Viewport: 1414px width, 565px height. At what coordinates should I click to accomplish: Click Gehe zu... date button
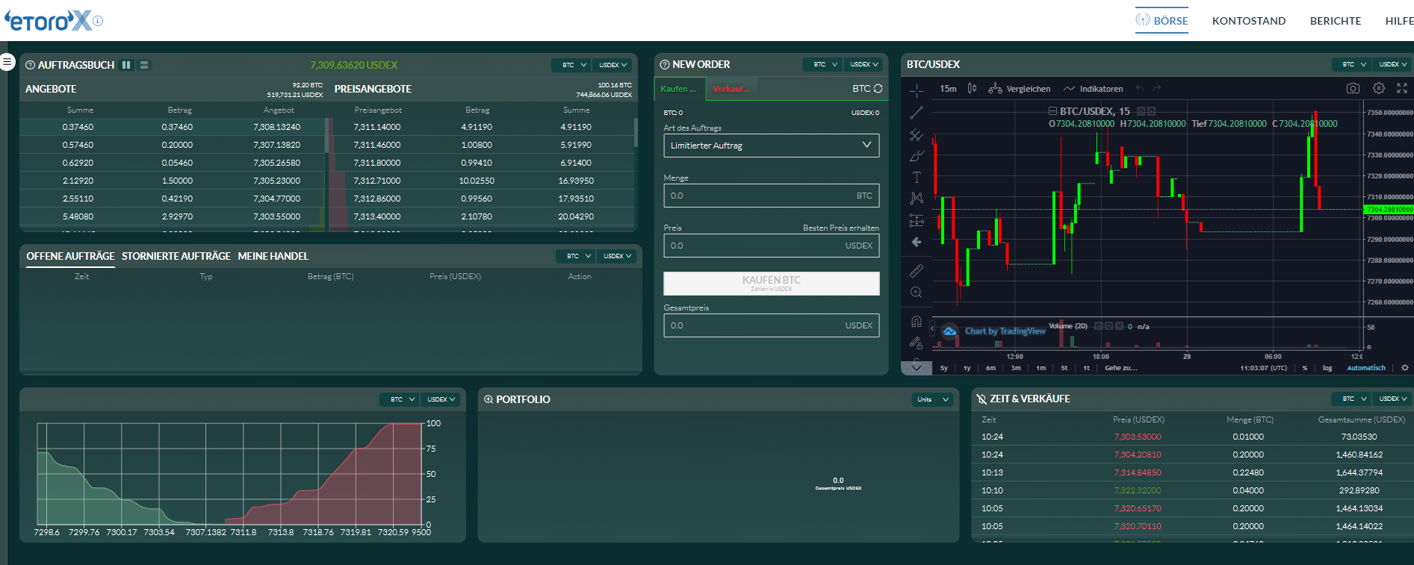click(1120, 368)
